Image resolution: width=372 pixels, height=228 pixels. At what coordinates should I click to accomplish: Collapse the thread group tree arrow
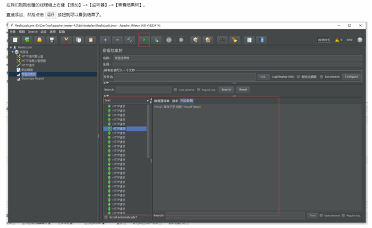click(13, 52)
